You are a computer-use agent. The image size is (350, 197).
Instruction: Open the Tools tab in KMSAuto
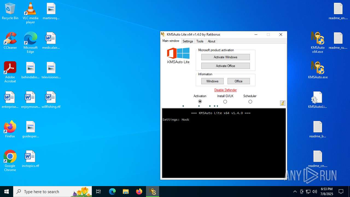(200, 41)
